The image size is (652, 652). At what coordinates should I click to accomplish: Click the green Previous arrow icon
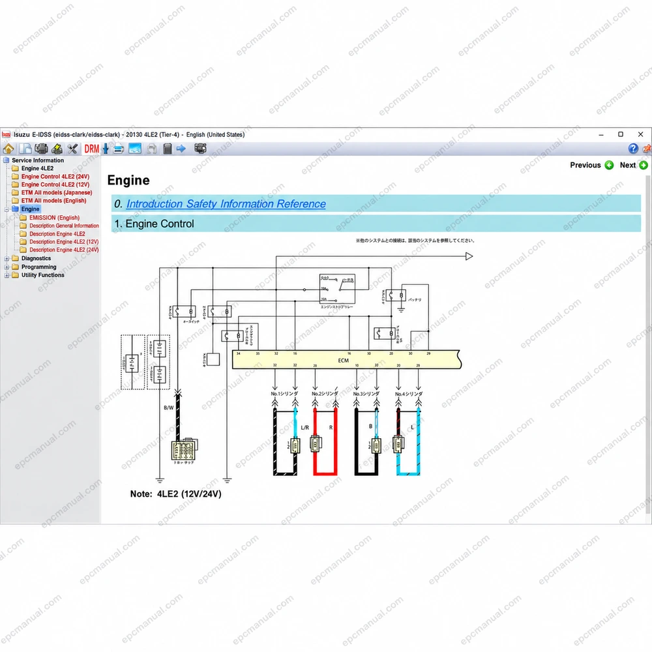609,165
